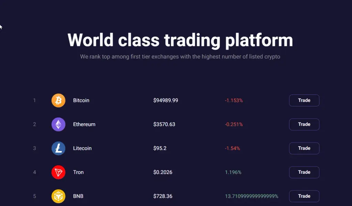Click the Bitcoin price $94989.99
This screenshot has height=206, width=352.
pyautogui.click(x=166, y=100)
